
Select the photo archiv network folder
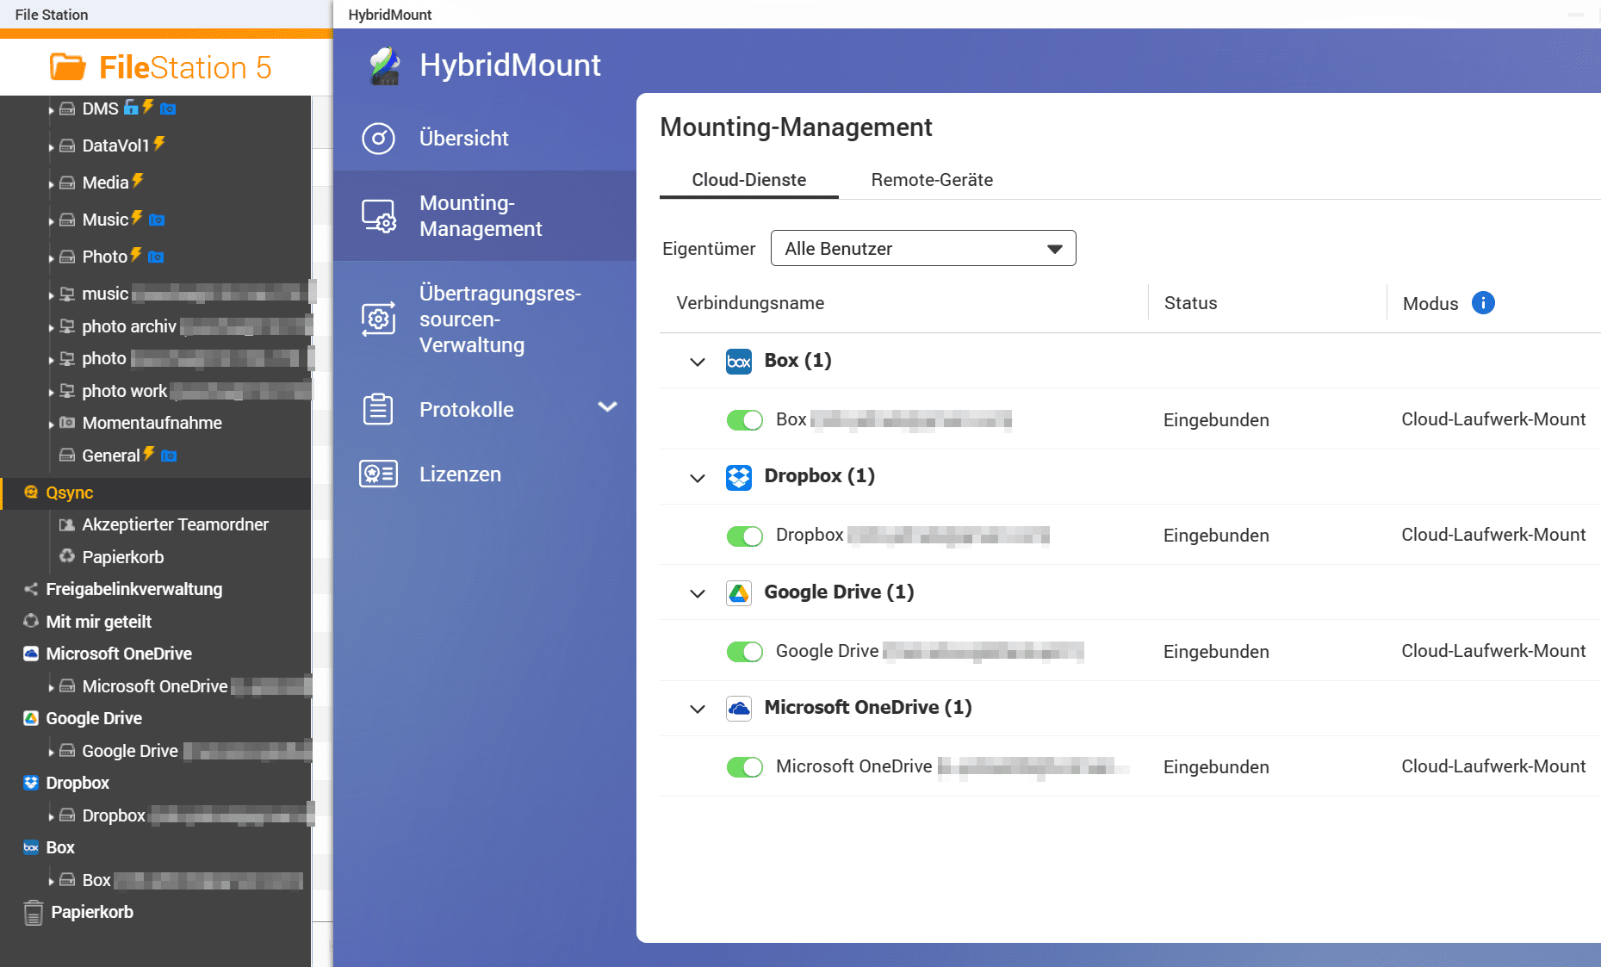pos(129,326)
